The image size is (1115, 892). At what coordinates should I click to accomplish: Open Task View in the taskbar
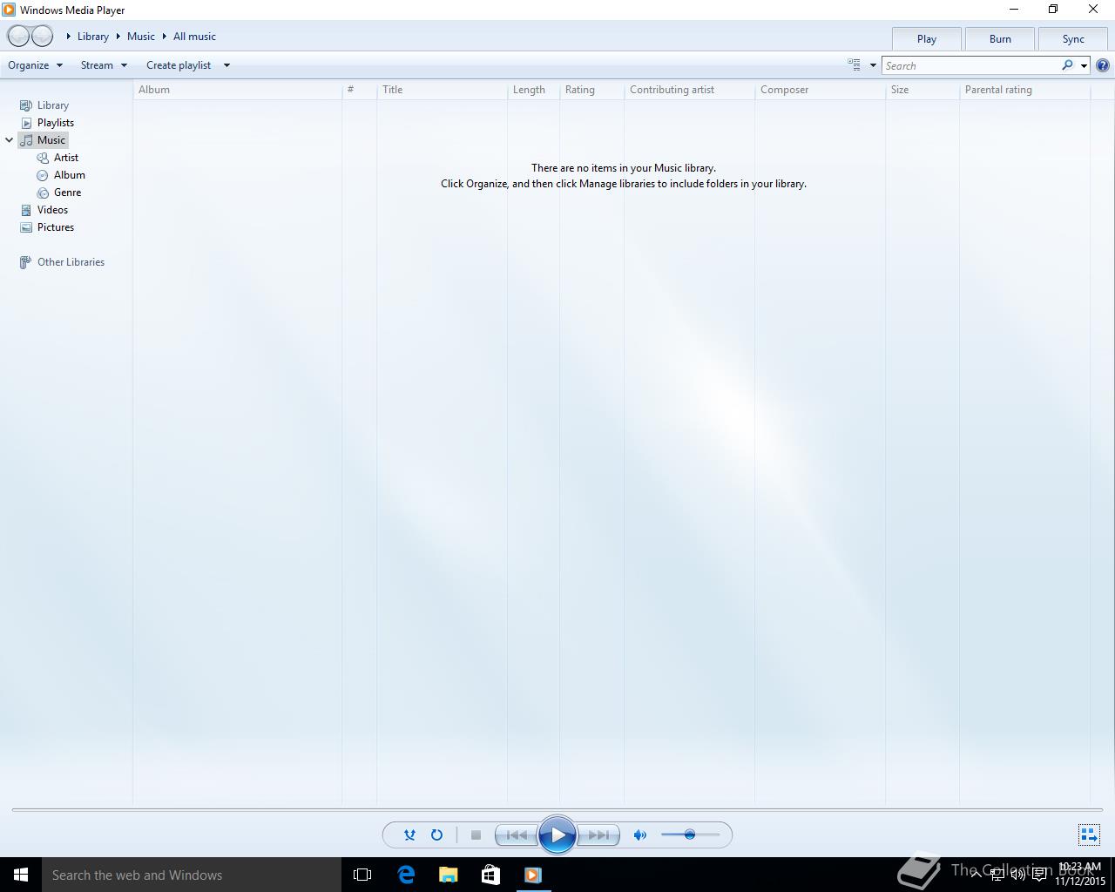(x=362, y=875)
